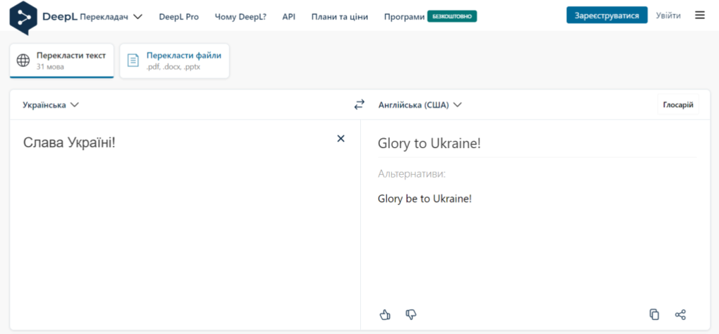719x334 pixels.
Task: Swap source and target languages
Action: click(359, 105)
